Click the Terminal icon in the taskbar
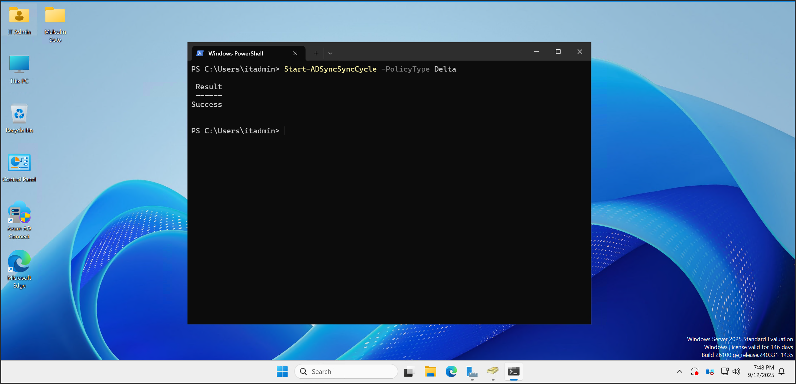This screenshot has width=796, height=384. click(x=514, y=372)
